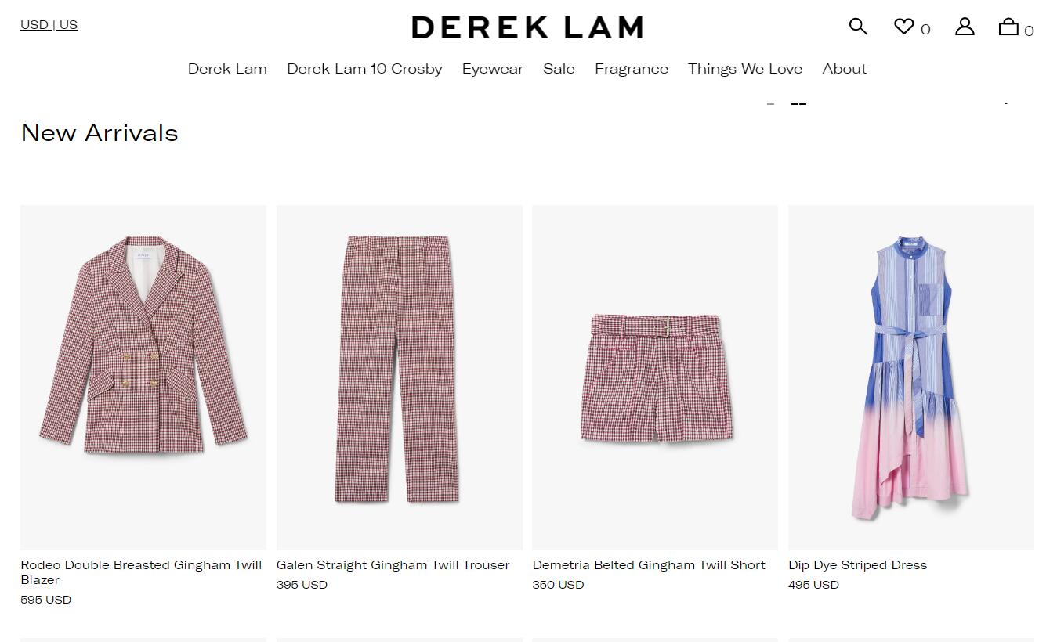Click Demetria Belted Gingham Twill Short title
1057x642 pixels.
[x=649, y=565]
